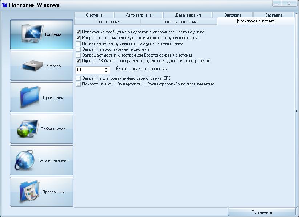299x217 pixels.
Task: Switch to the Автозагрузка tab
Action: coord(139,15)
